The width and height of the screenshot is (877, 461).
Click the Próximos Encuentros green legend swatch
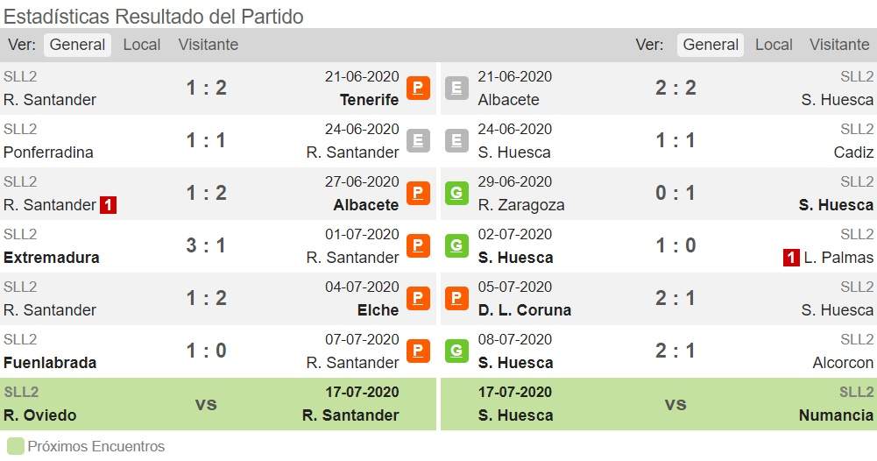tap(16, 446)
